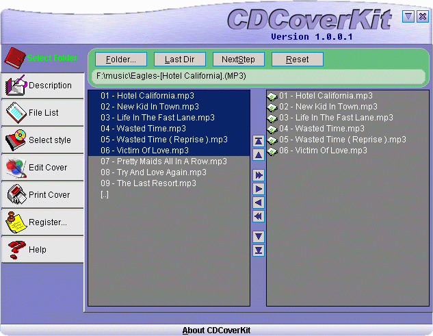Select 02 - New Kid In Town.mp3 in left list
The image size is (433, 336).
(x=169, y=107)
